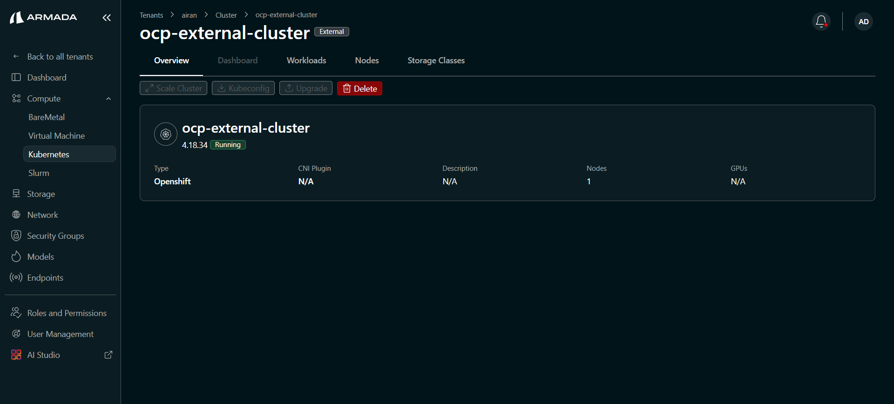This screenshot has height=404, width=894.
Task: Open Models in the sidebar
Action: tap(41, 256)
